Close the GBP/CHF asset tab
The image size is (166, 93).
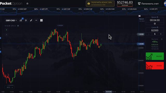coord(63,9)
